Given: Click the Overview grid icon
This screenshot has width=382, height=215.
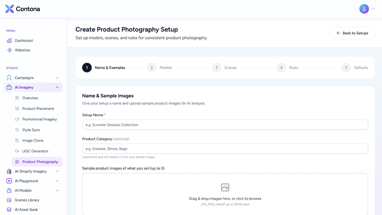Looking at the screenshot, I should pos(17,98).
